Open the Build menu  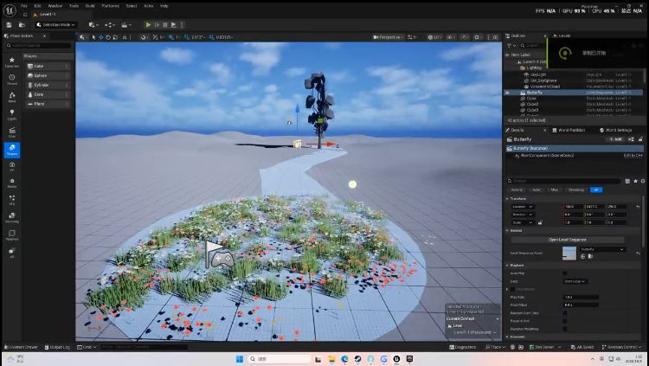coord(90,6)
